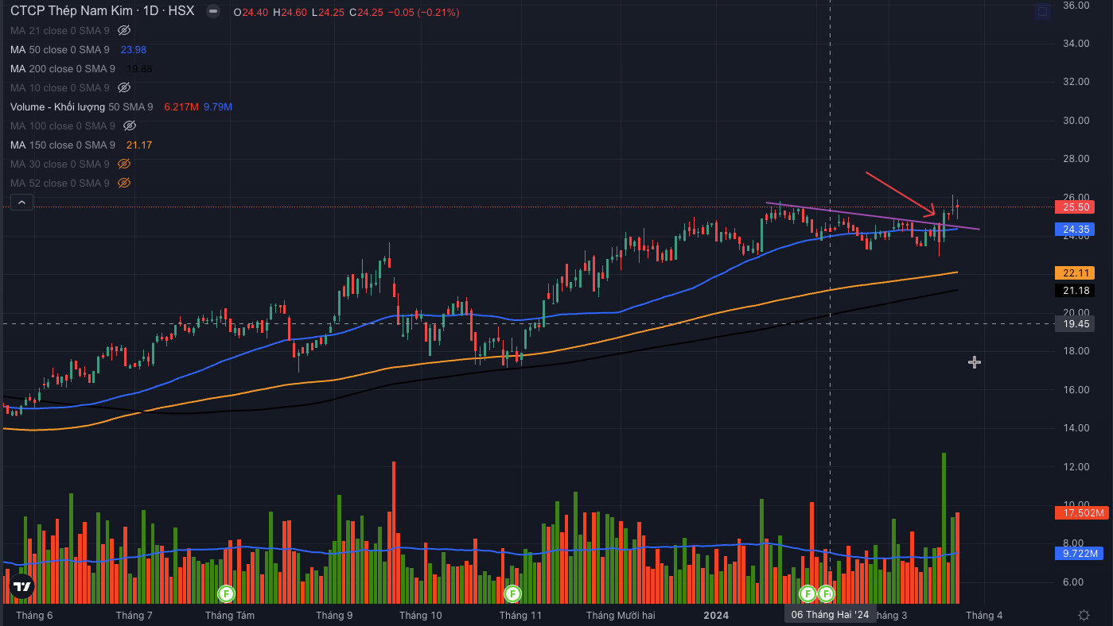Collapse the indicator legend list

21,203
